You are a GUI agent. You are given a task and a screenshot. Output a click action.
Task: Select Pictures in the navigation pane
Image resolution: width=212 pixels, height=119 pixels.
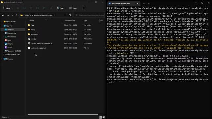[10, 44]
